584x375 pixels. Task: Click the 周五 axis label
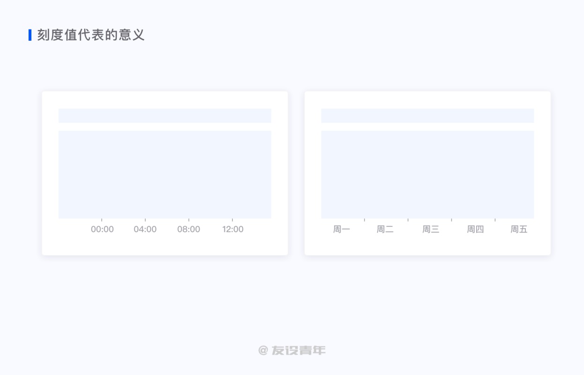519,229
